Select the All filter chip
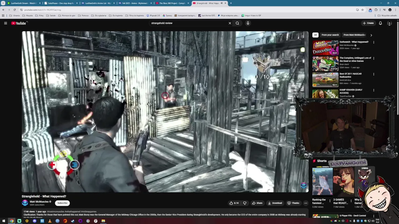This screenshot has height=224, width=399. coord(315,35)
